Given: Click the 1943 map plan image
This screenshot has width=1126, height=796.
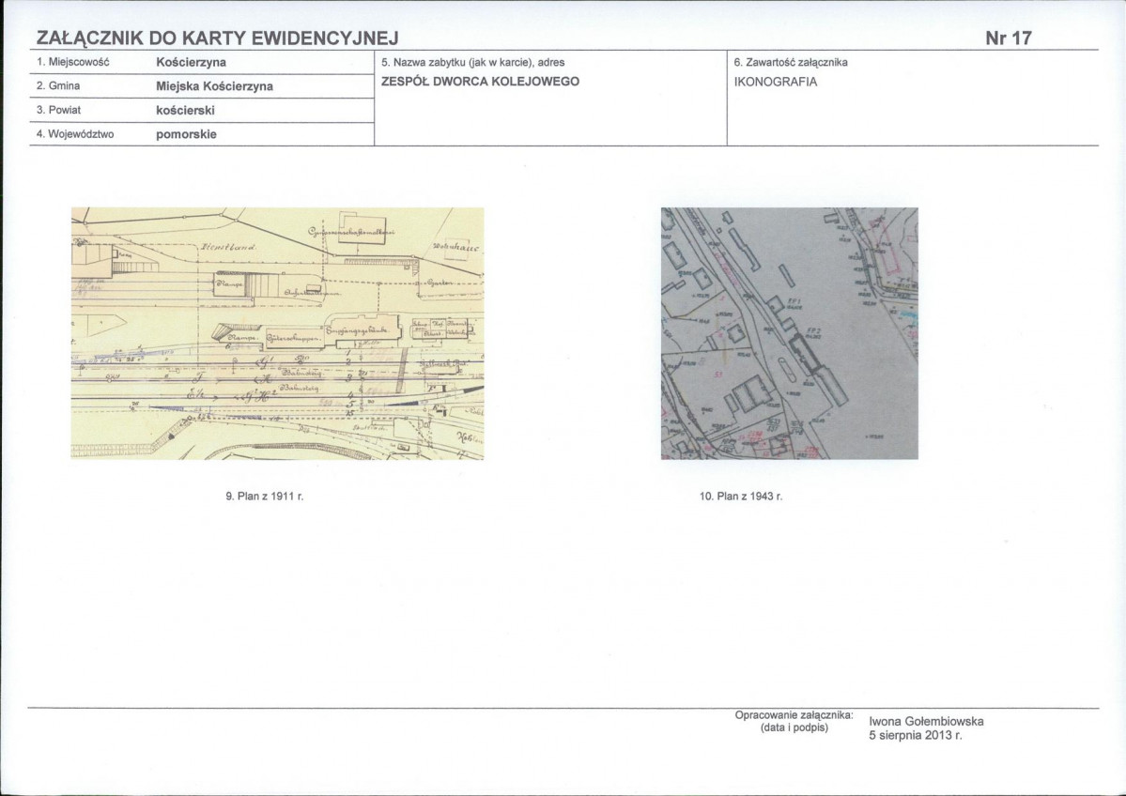Looking at the screenshot, I should tap(789, 333).
